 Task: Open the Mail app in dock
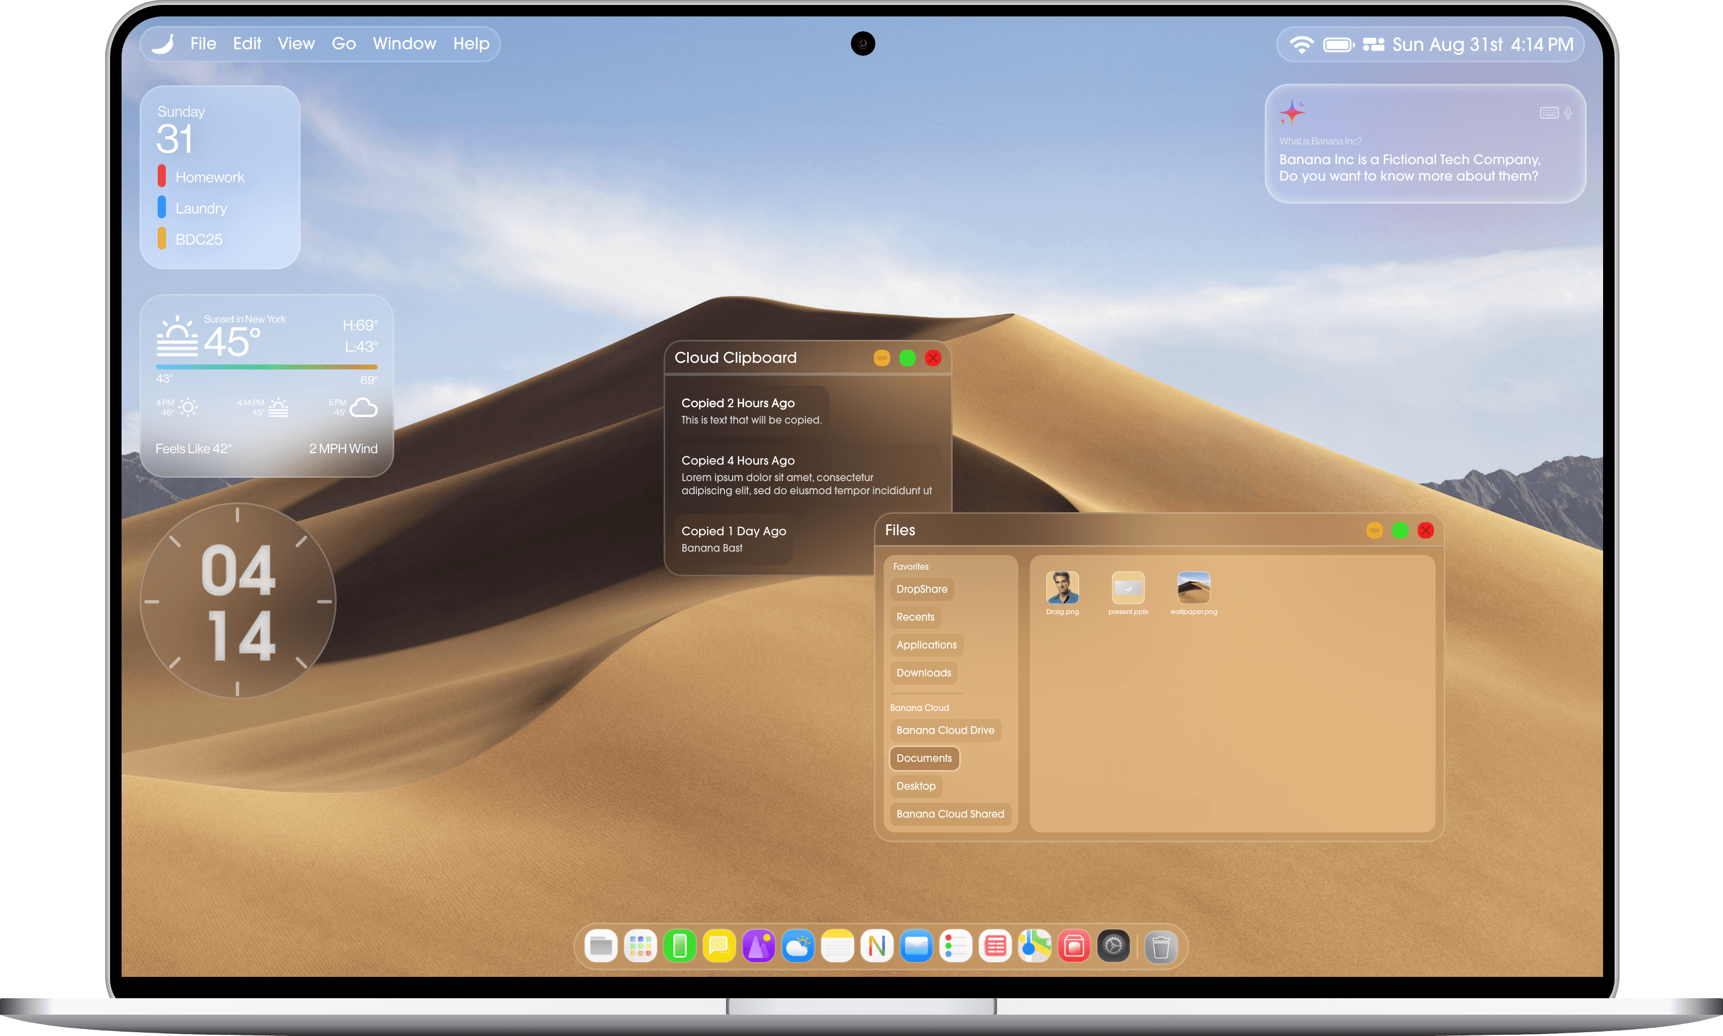(x=915, y=947)
